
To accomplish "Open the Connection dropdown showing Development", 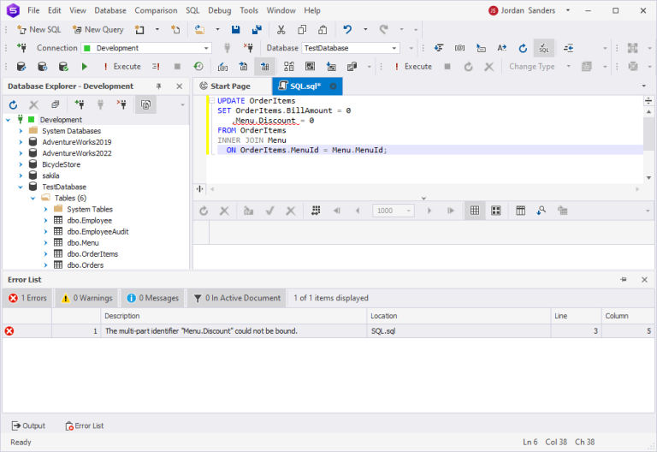I will coord(146,48).
